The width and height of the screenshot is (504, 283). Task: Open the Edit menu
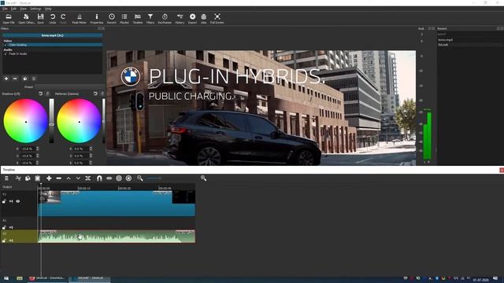[13, 9]
